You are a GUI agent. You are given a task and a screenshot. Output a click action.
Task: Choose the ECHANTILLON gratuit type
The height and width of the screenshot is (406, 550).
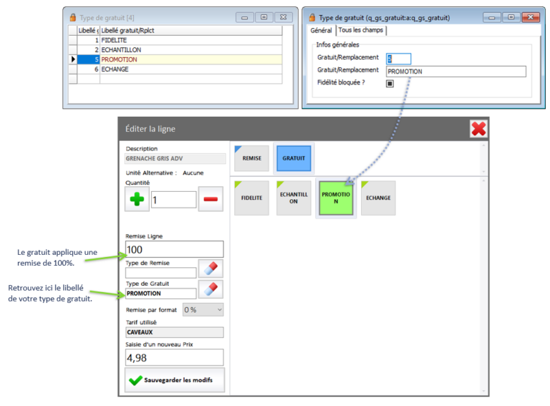[294, 198]
